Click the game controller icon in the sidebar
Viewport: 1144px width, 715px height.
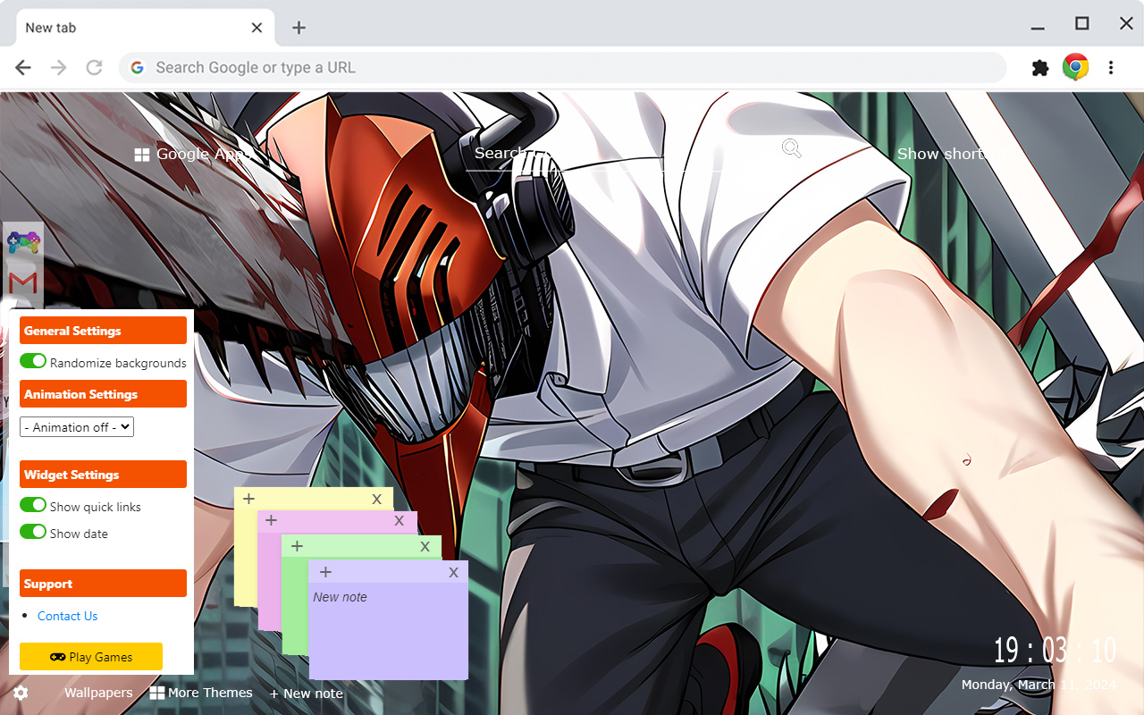tap(22, 241)
